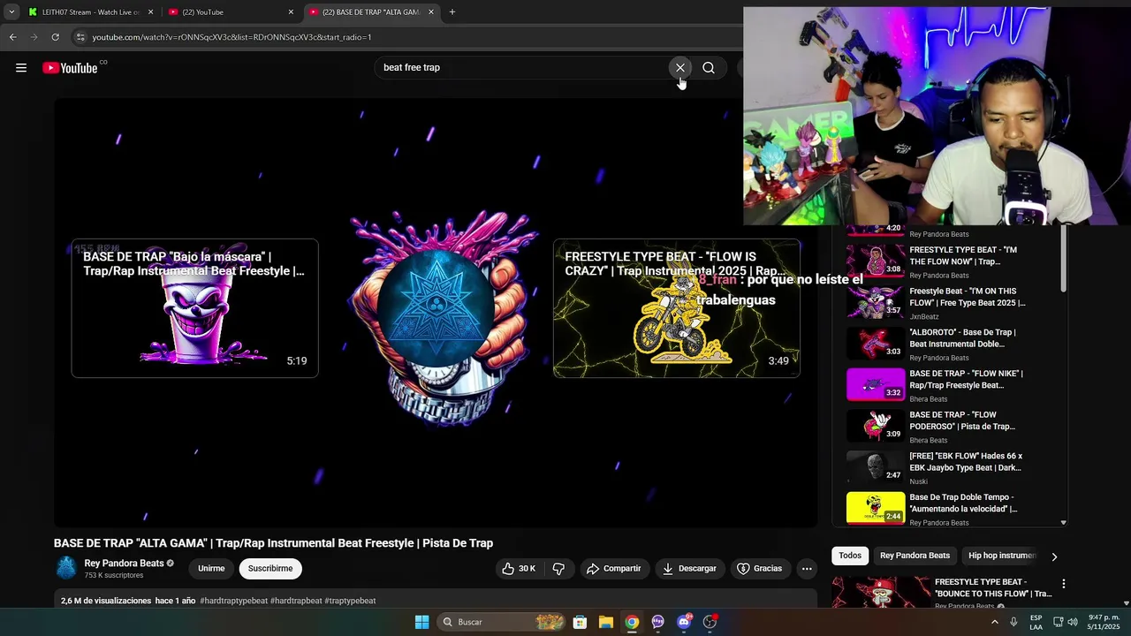Open site information icon in address bar
This screenshot has height=636, width=1131.
coord(80,37)
